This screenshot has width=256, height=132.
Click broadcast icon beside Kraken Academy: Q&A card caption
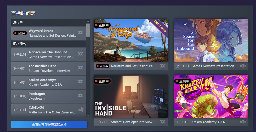[x=243, y=122]
